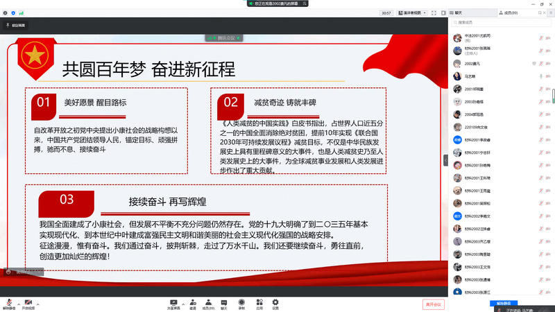Open the apps icon in bottom toolbar
This screenshot has width=555, height=312.
[x=259, y=302]
